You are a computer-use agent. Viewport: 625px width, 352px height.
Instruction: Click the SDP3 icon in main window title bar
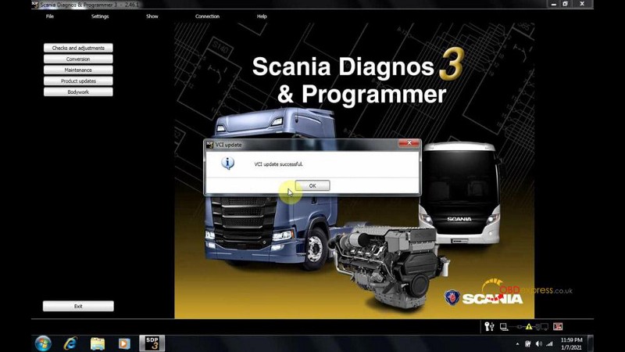tap(35, 5)
